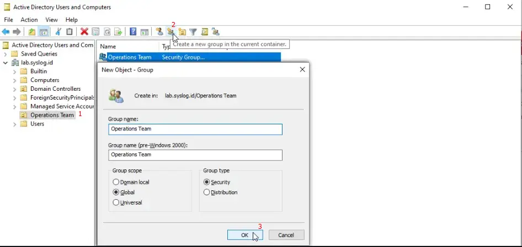Expand the Managed Service Accounts node
This screenshot has height=247, width=522.
(15, 106)
